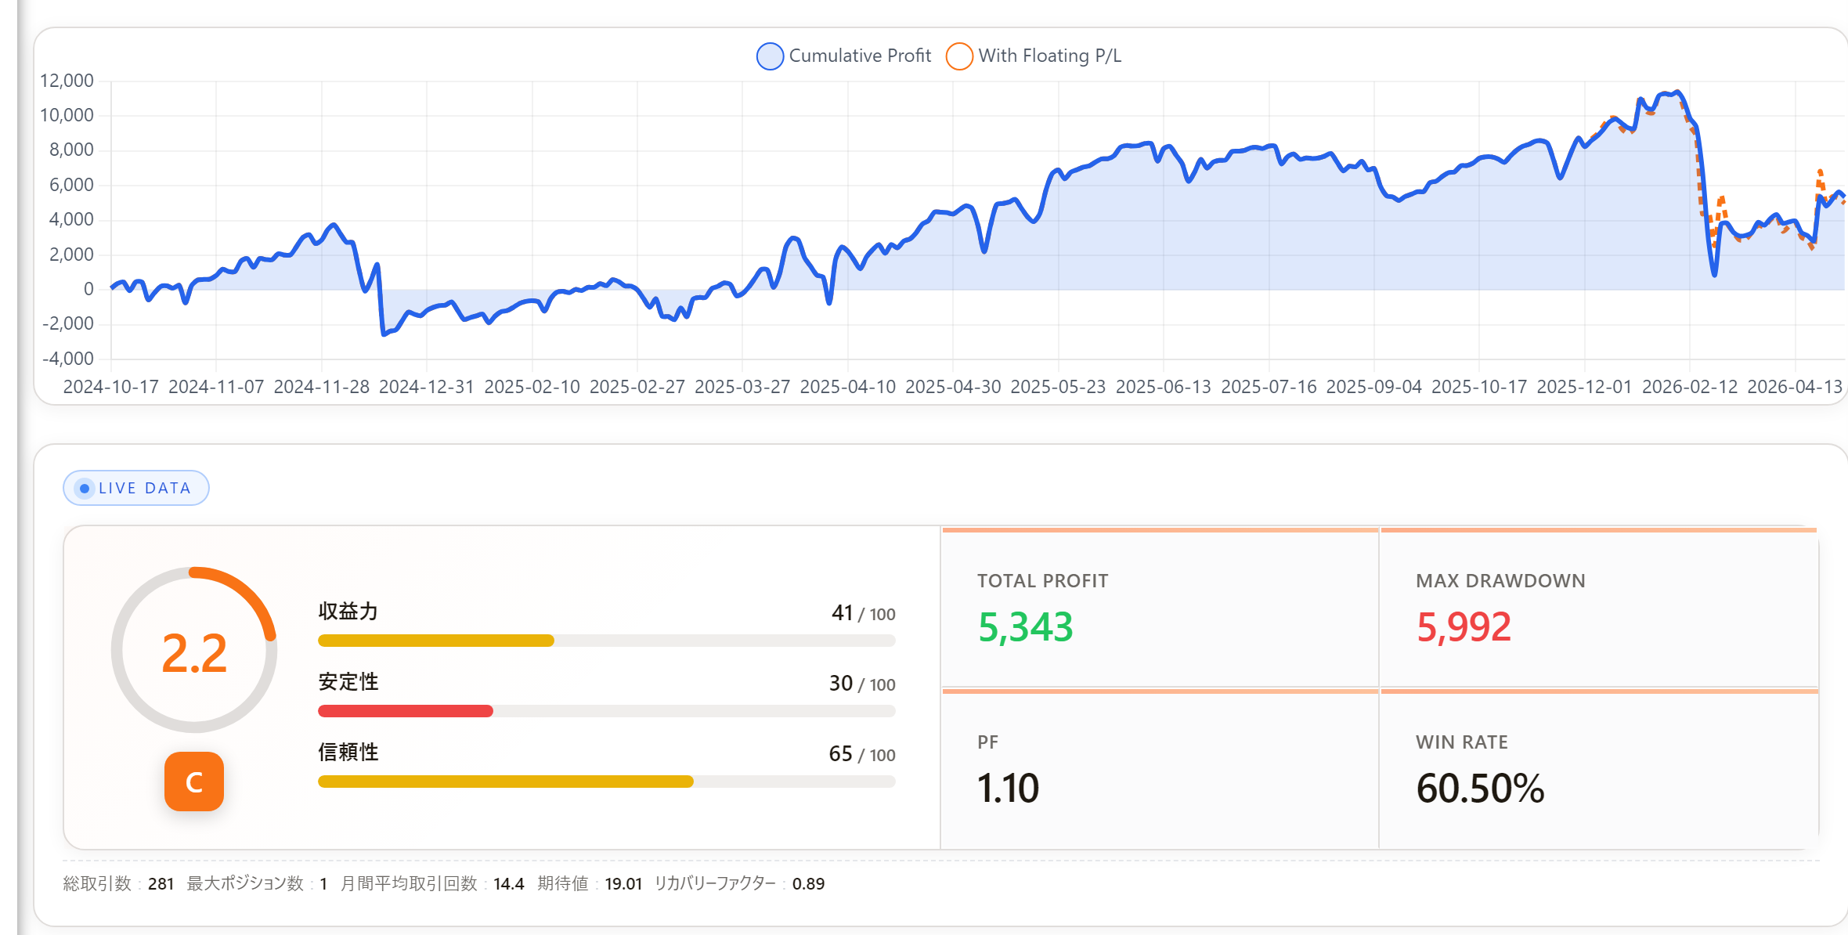Viewport: 1848px width, 935px height.
Task: Click the 収益力 progress bar
Action: pos(607,641)
